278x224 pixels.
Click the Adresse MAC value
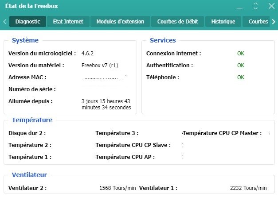point(103,77)
